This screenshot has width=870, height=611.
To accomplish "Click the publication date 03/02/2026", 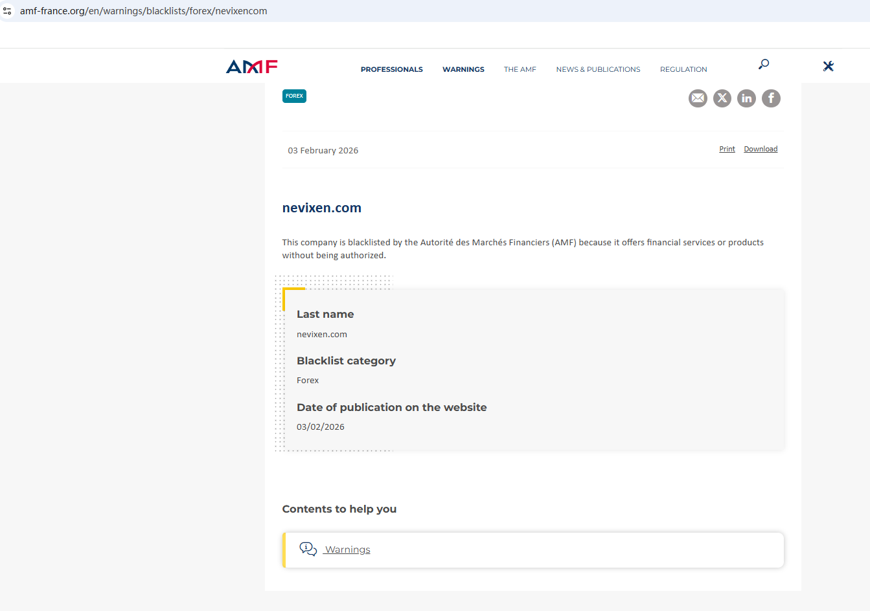I will click(x=321, y=427).
